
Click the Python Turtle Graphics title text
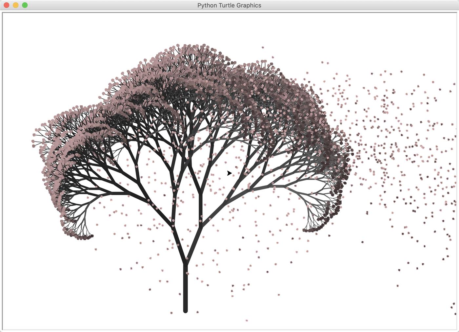click(229, 5)
